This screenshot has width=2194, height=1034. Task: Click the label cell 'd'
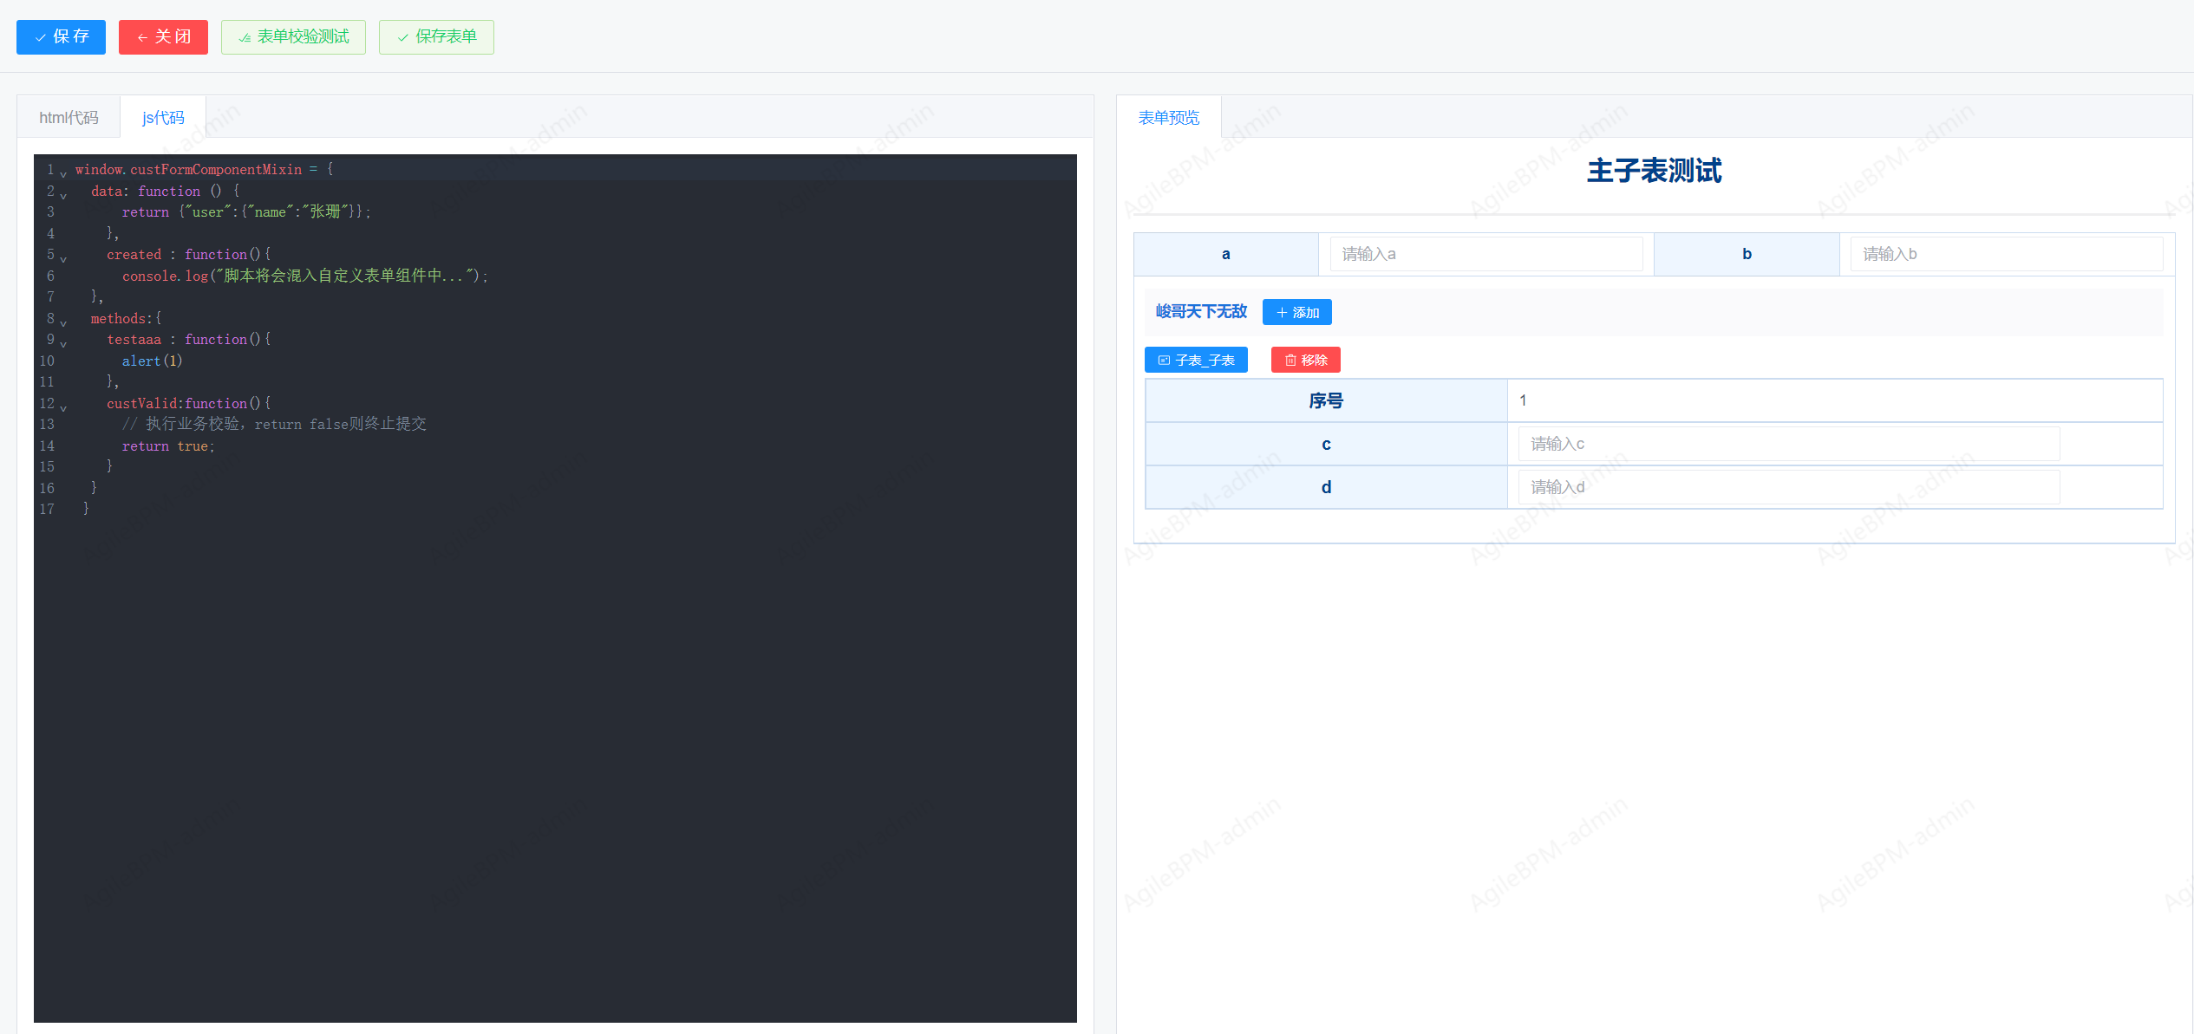click(1326, 487)
